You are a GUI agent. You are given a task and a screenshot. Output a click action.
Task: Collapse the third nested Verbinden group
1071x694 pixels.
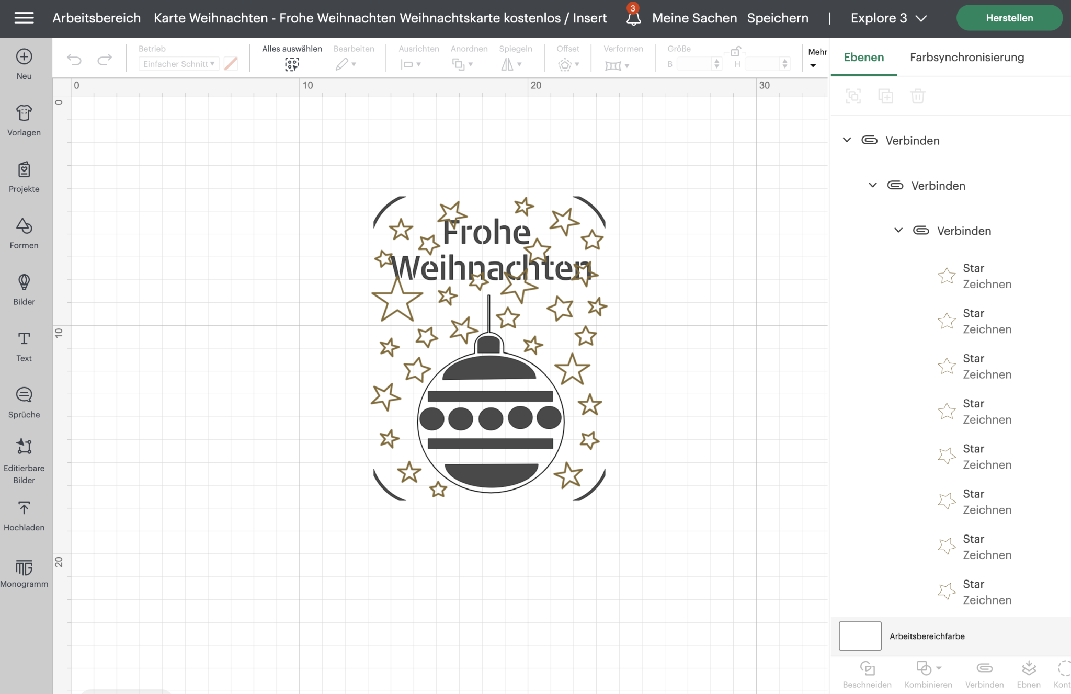pyautogui.click(x=898, y=230)
